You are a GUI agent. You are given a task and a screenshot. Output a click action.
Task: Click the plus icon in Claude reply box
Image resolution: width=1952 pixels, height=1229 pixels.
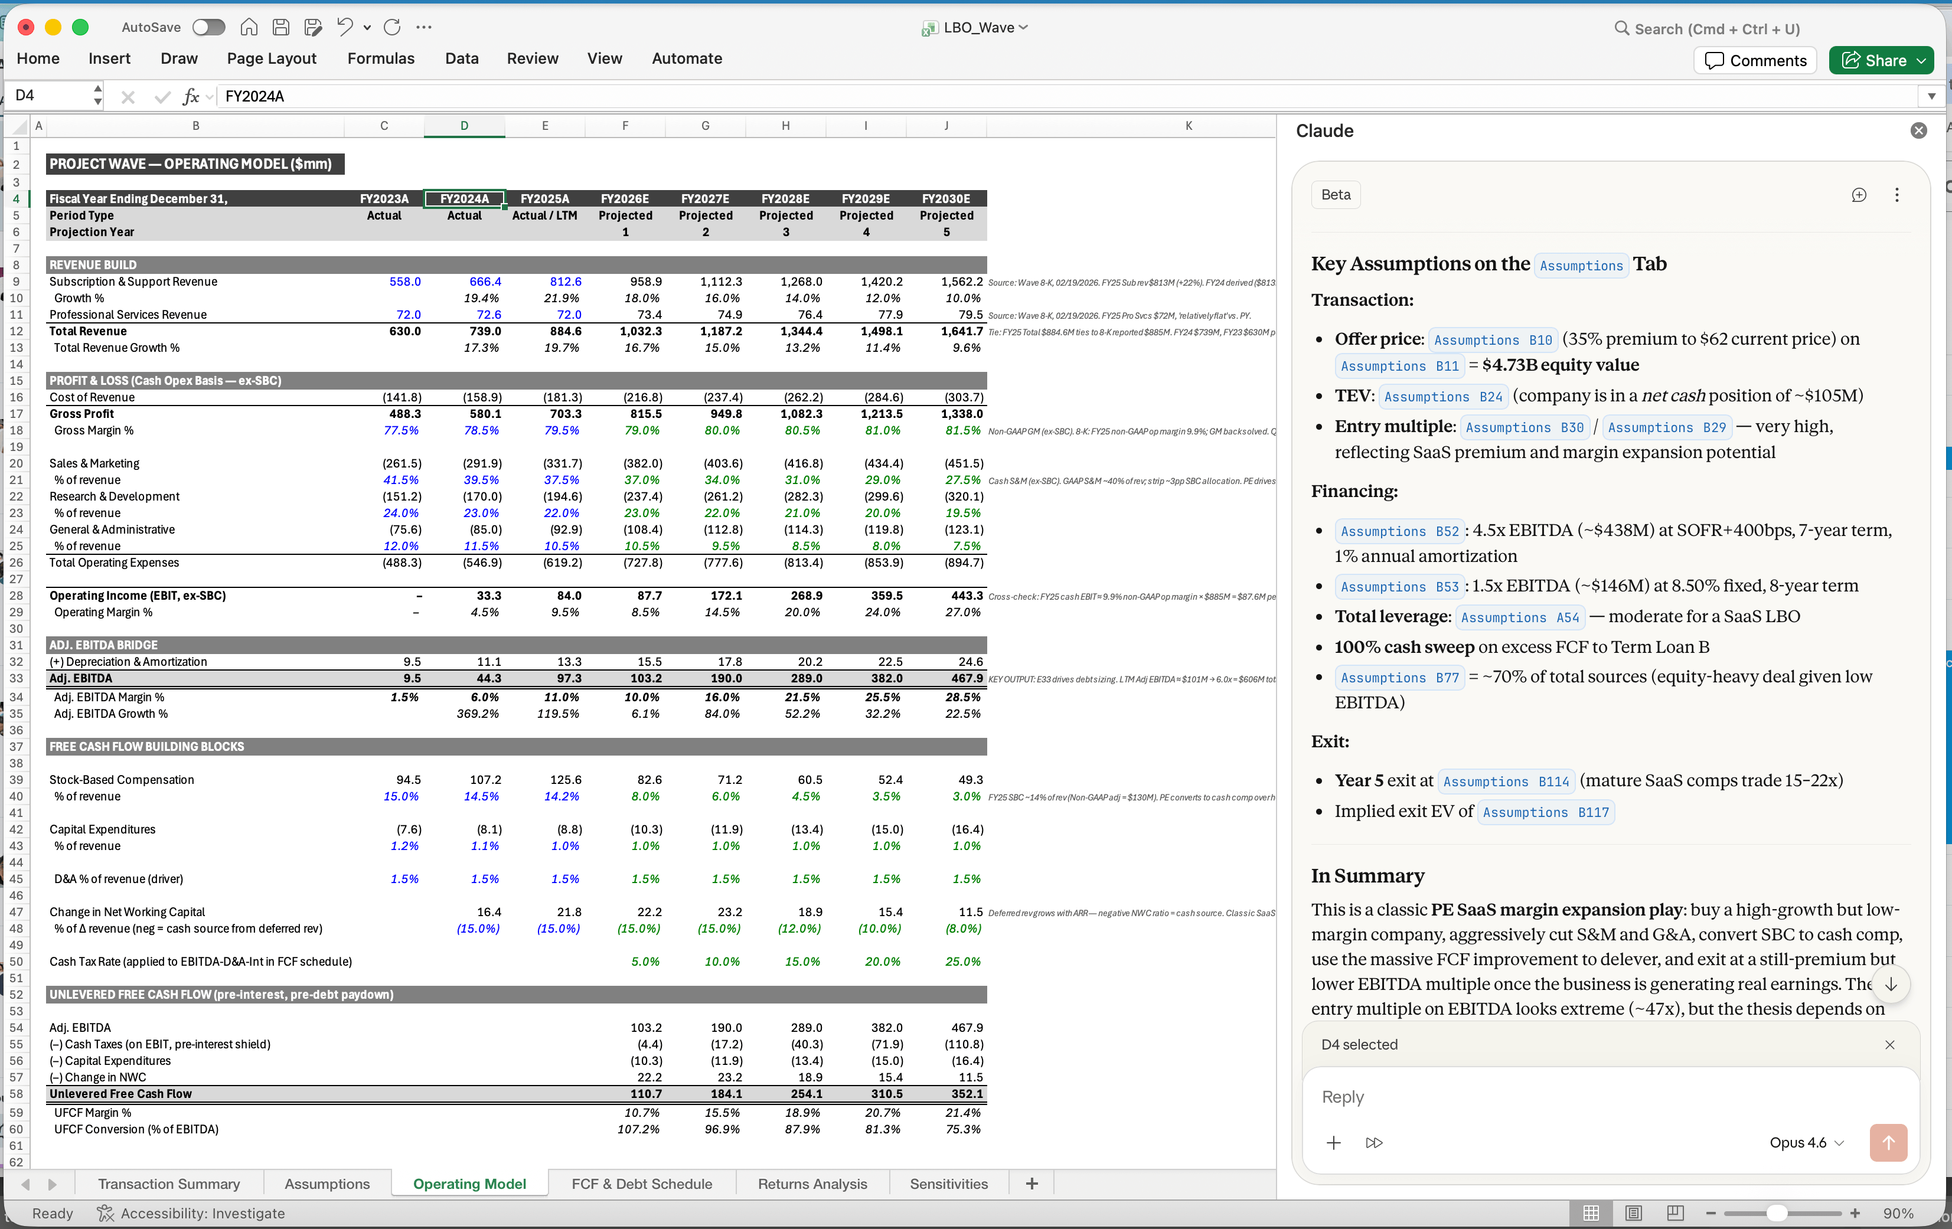click(x=1333, y=1143)
